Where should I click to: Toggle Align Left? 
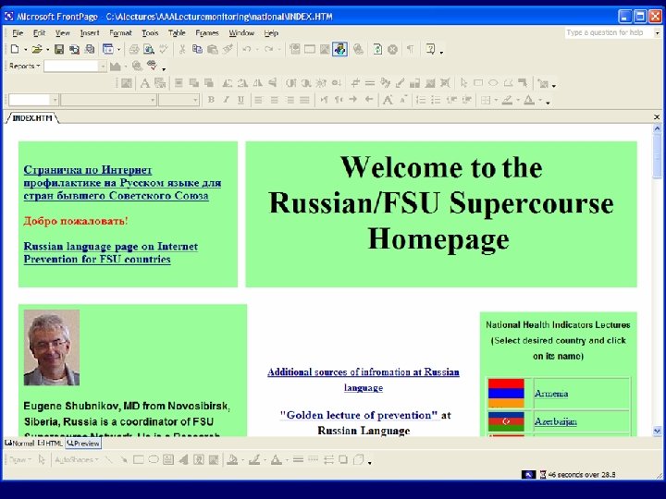pos(259,100)
